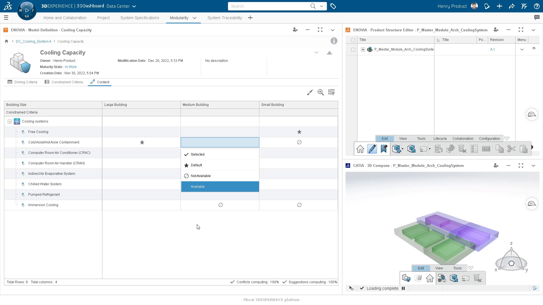Click the Large Building default star for Cold Aisle

142,142
